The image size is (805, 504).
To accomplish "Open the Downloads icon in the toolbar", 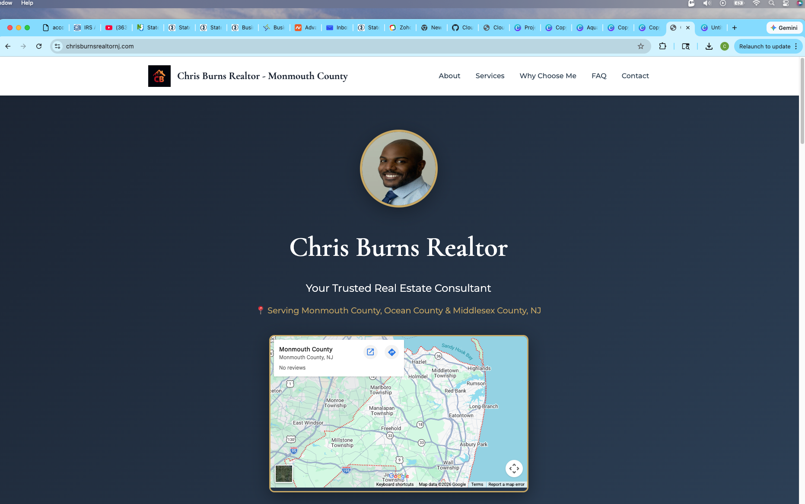I will coord(709,46).
